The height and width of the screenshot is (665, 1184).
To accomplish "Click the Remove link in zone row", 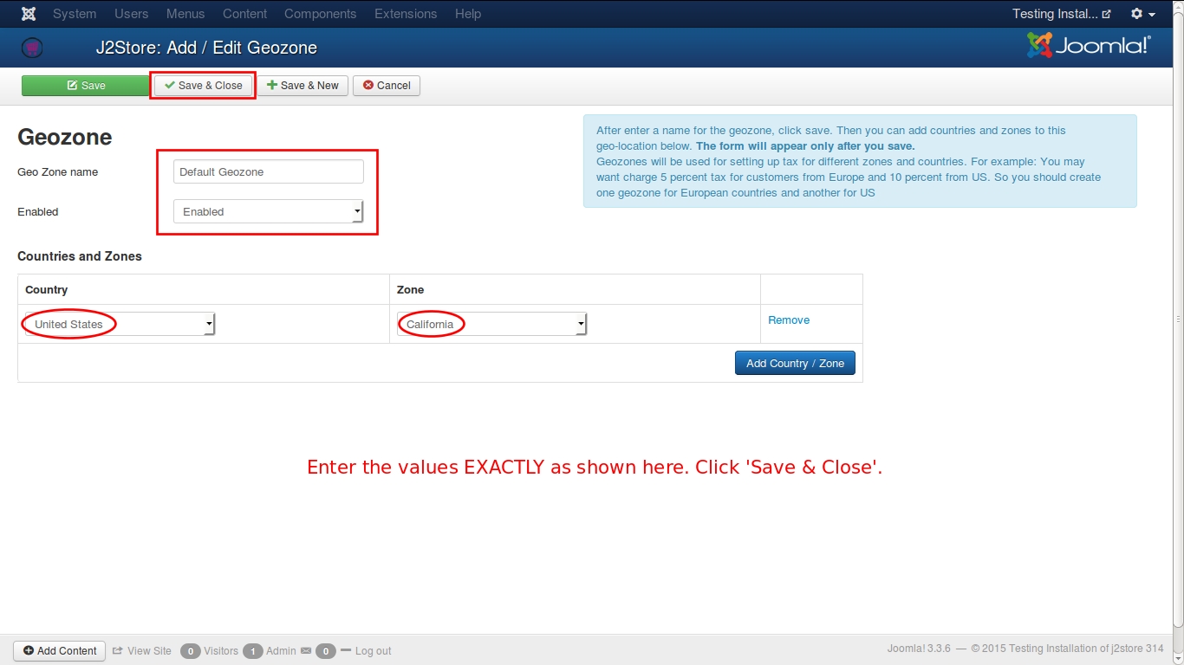I will pos(789,320).
